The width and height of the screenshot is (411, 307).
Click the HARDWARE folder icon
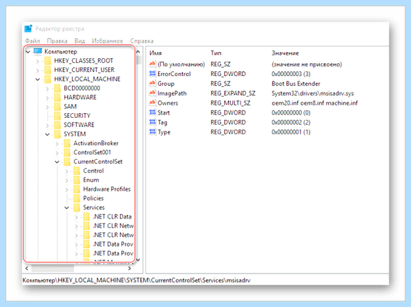(x=58, y=97)
